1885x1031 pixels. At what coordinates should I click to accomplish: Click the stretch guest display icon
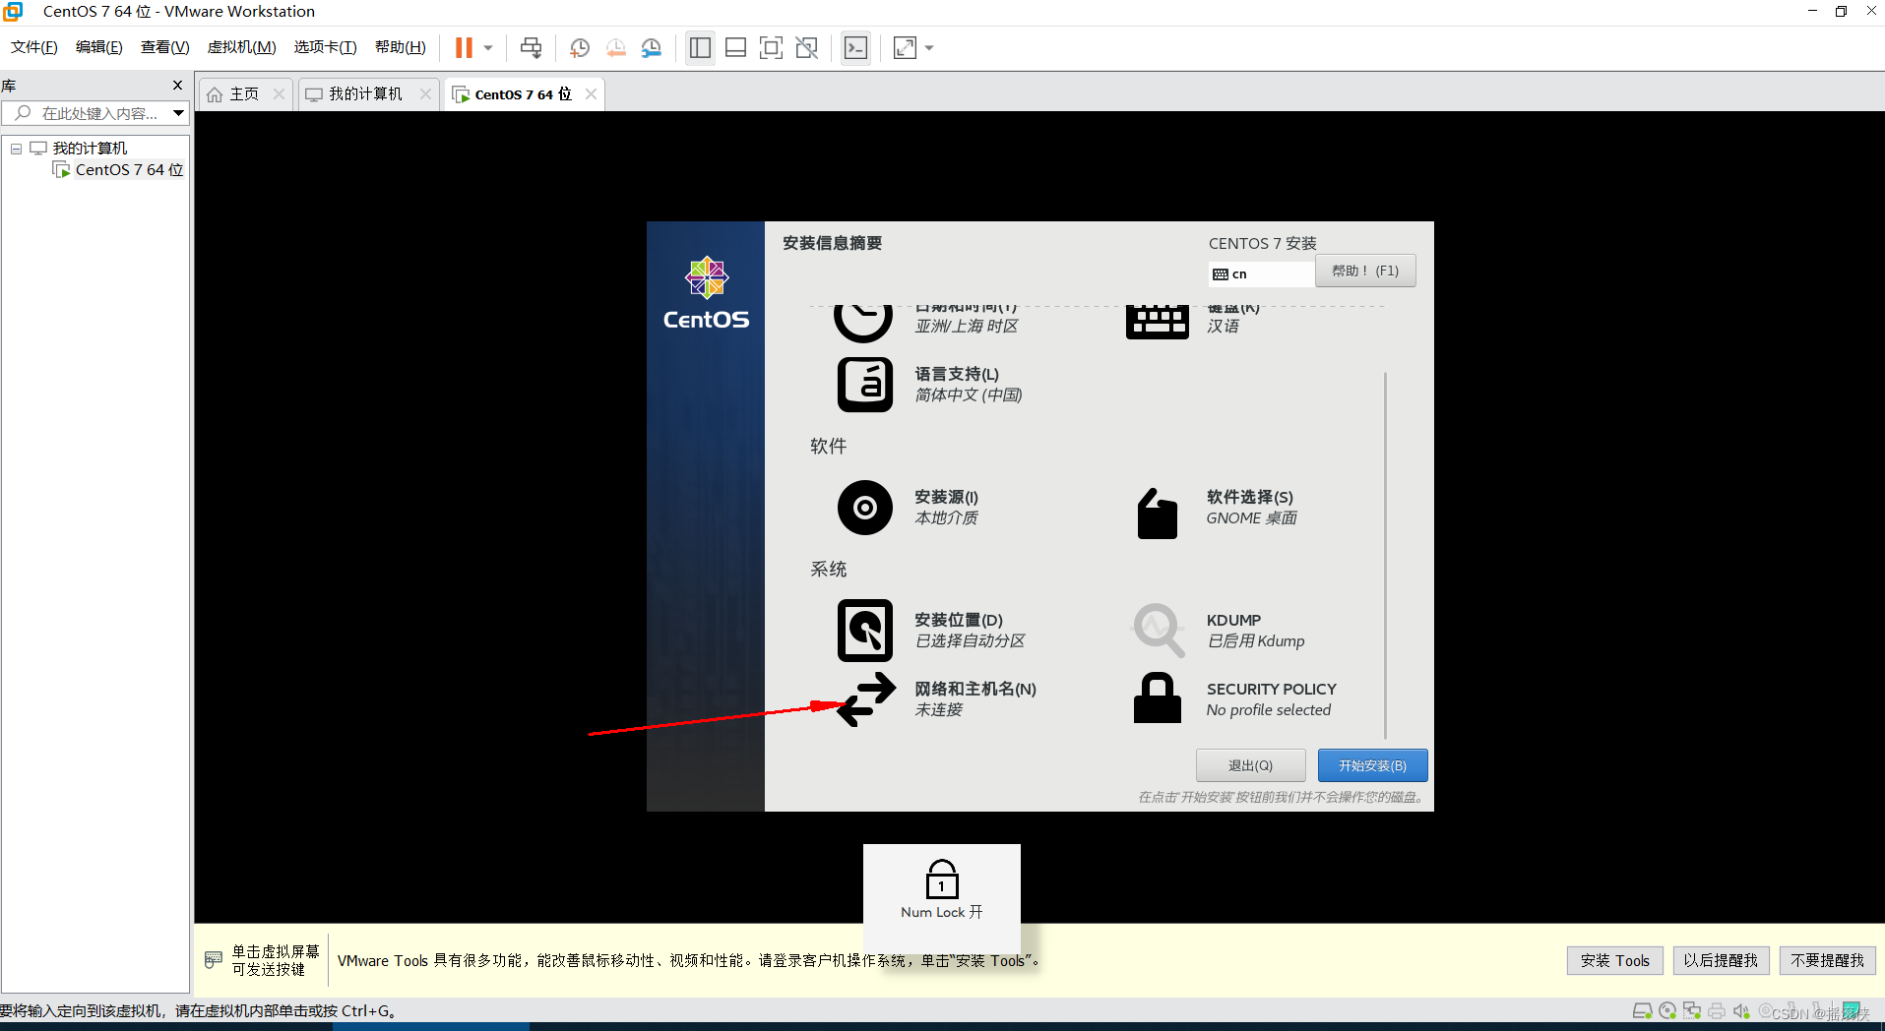click(905, 47)
